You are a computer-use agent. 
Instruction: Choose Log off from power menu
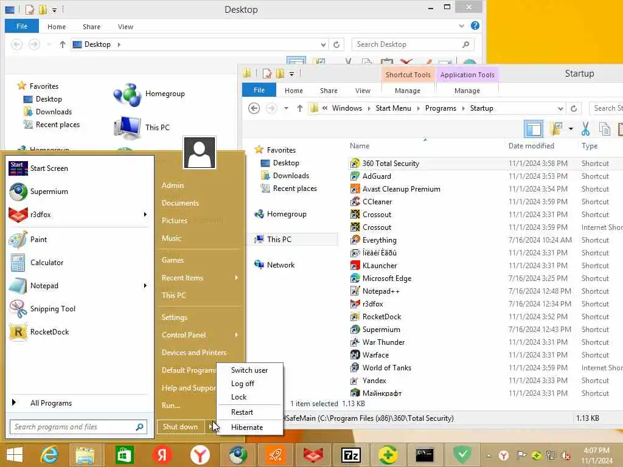pyautogui.click(x=243, y=384)
